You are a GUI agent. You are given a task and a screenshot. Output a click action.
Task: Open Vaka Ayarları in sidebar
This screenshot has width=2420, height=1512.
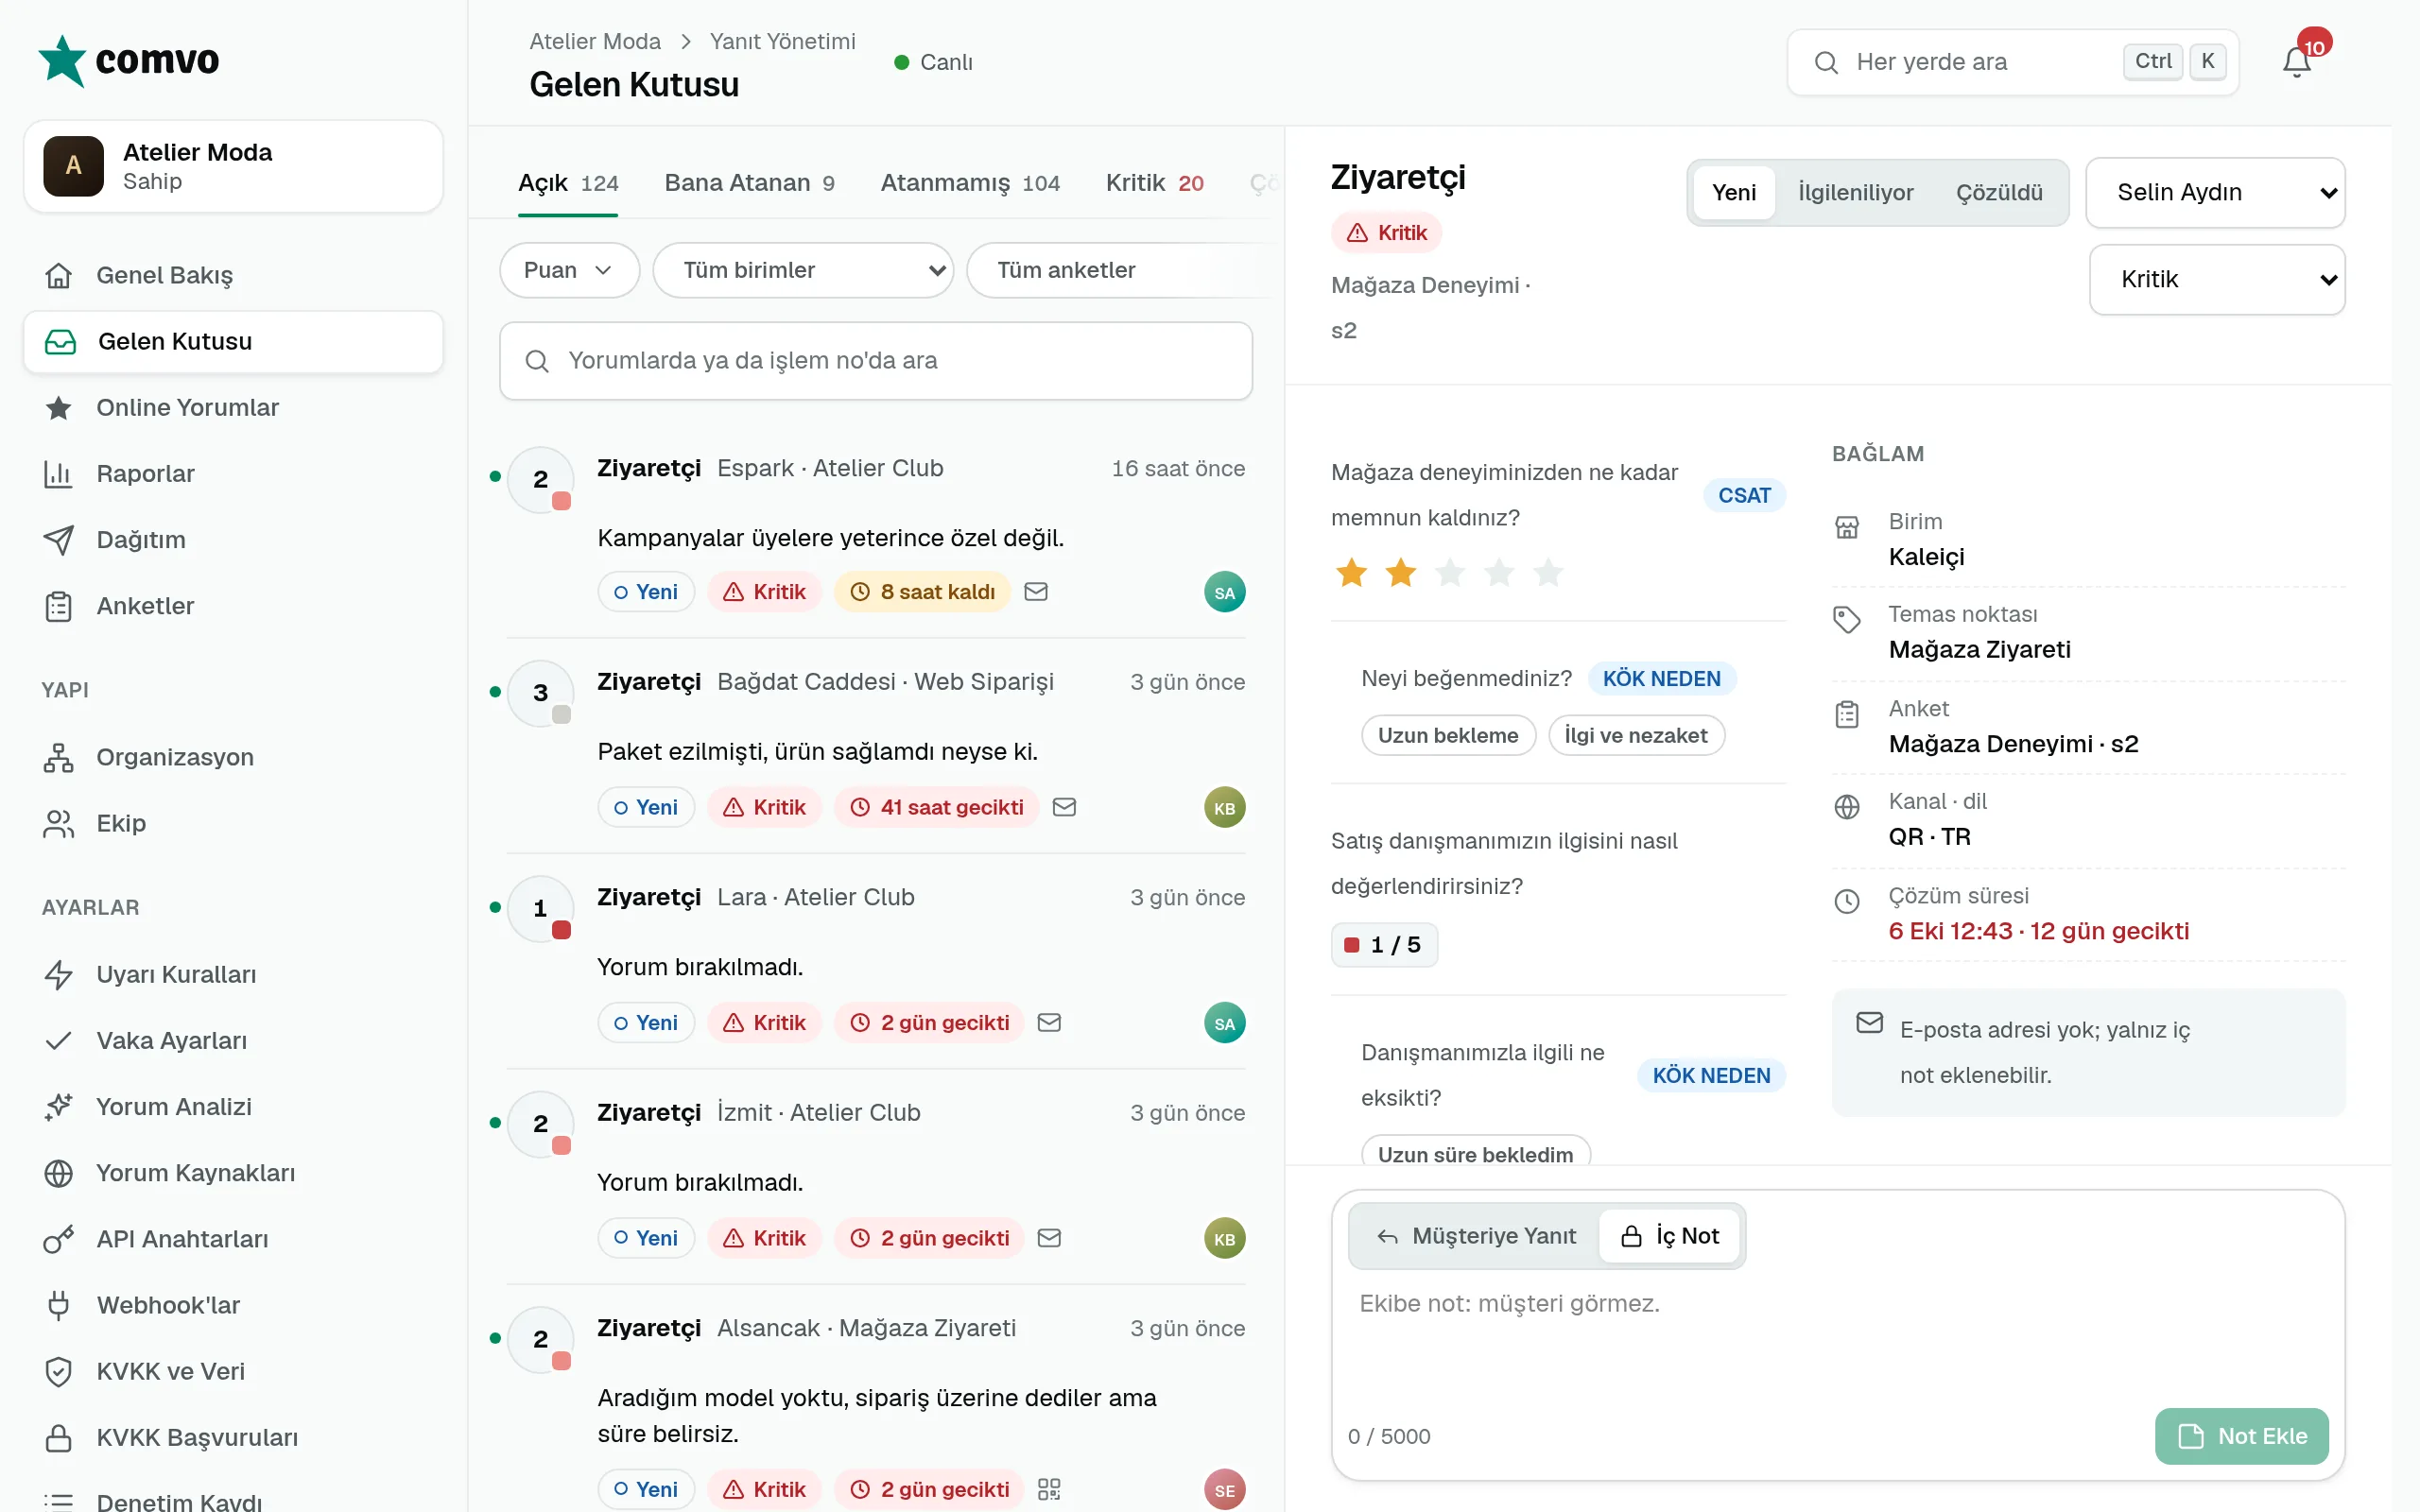pyautogui.click(x=233, y=1040)
